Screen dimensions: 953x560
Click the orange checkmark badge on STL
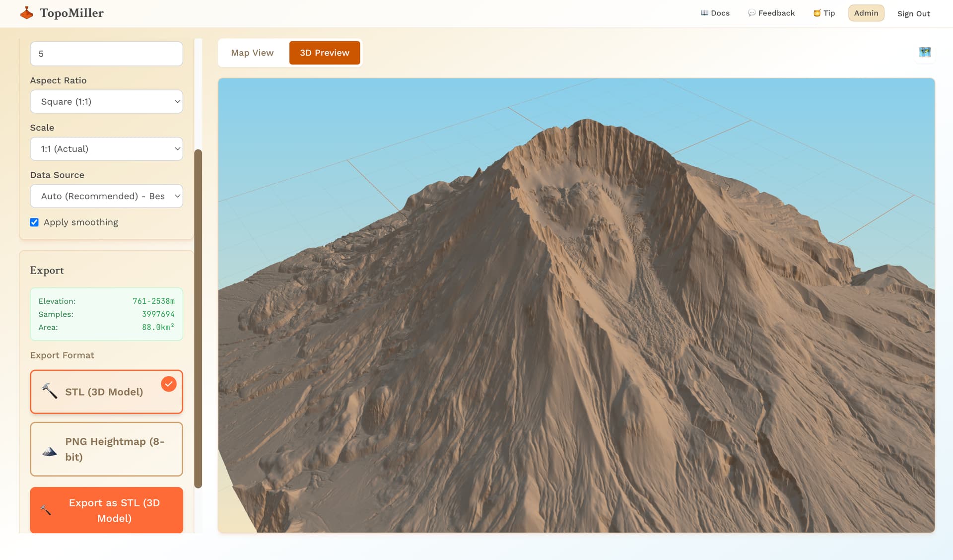[169, 384]
